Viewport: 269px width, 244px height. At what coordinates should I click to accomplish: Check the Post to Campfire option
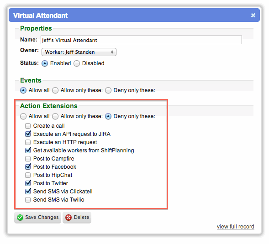pos(28,159)
